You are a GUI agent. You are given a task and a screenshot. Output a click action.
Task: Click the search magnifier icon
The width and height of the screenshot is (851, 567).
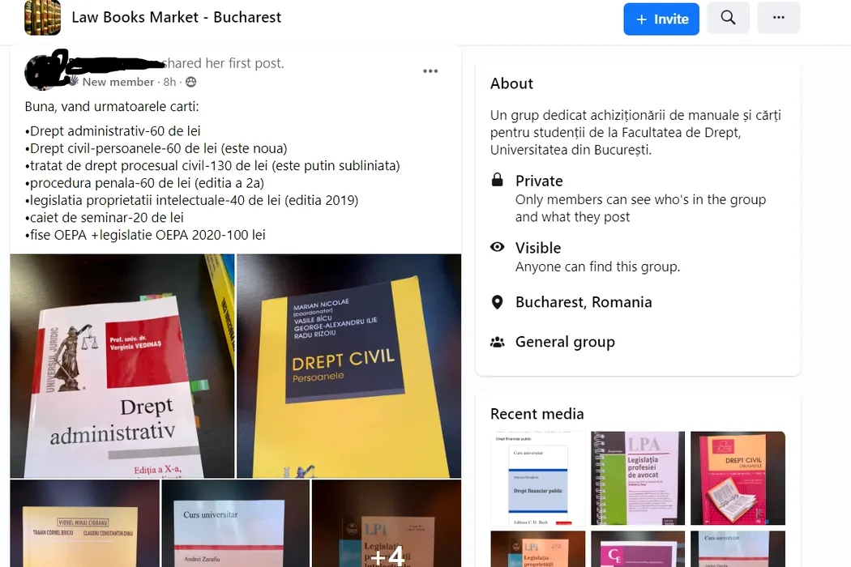pyautogui.click(x=728, y=18)
